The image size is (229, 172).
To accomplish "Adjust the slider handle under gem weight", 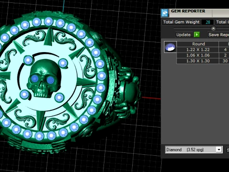I will pyautogui.click(x=213, y=29).
